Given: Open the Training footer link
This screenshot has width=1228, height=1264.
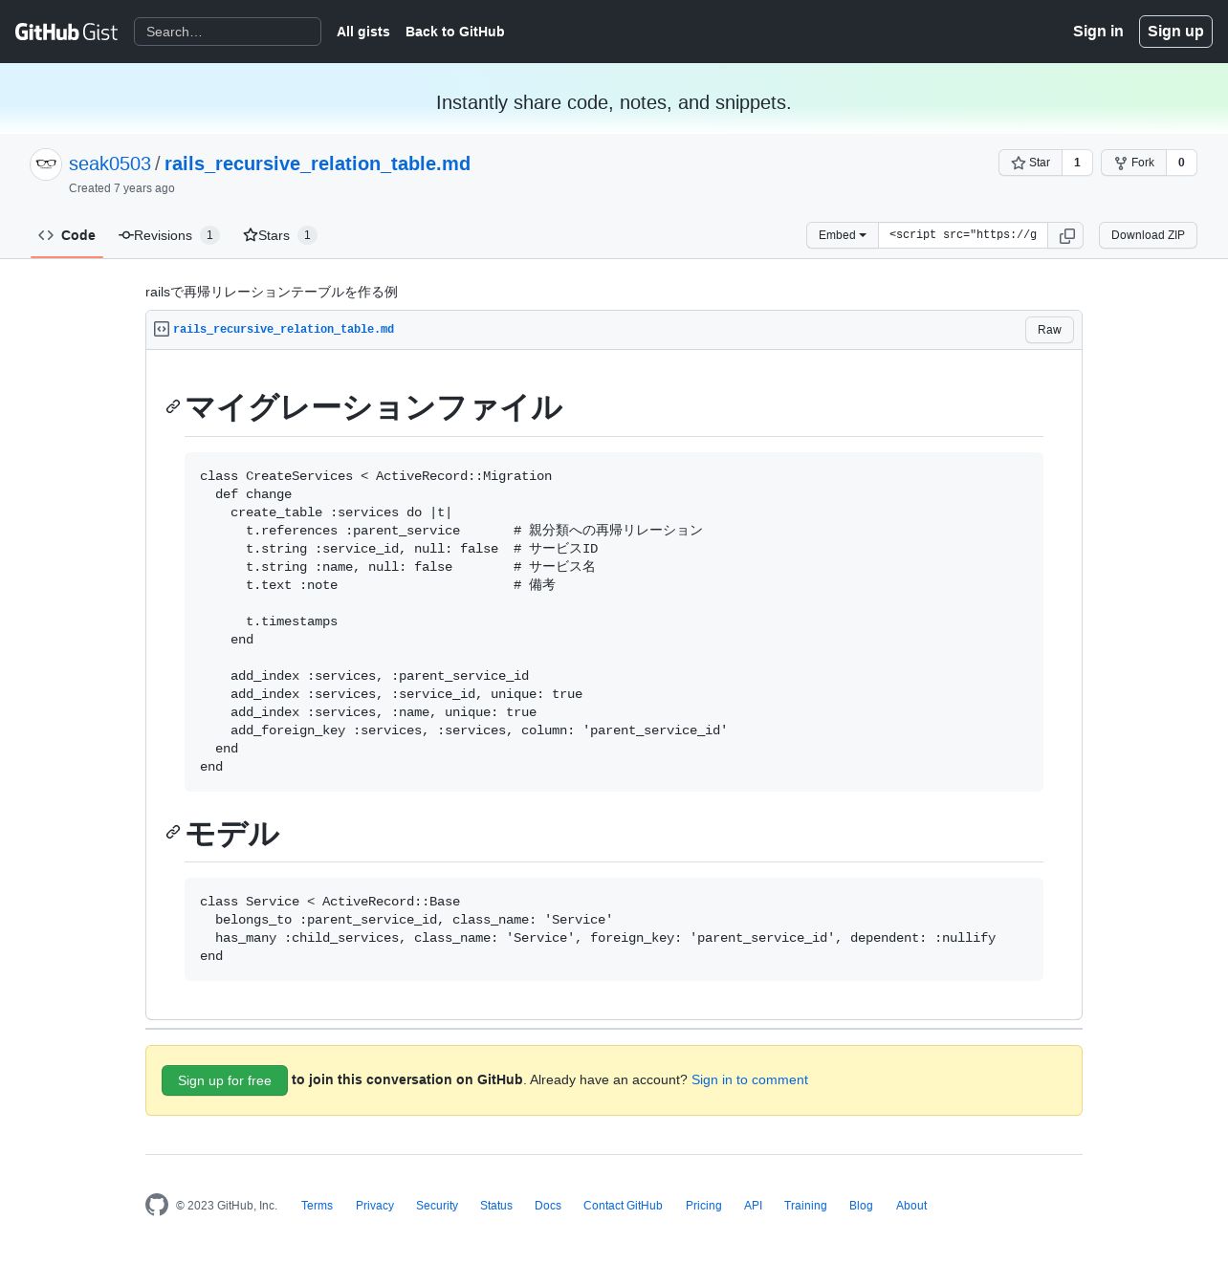Looking at the screenshot, I should pos(805,1206).
